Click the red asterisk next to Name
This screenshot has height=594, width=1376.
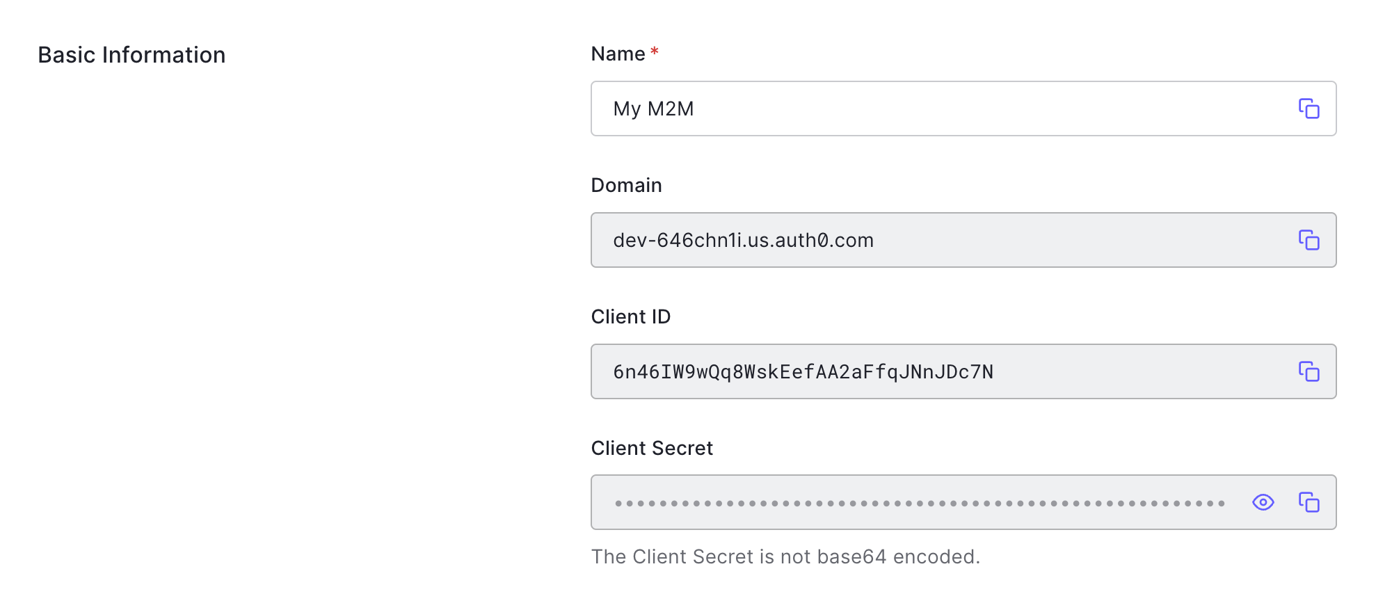click(654, 51)
